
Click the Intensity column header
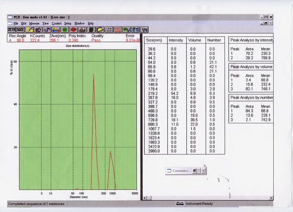(x=176, y=40)
